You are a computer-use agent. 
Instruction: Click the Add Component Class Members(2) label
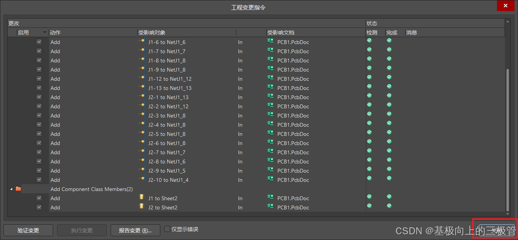91,189
